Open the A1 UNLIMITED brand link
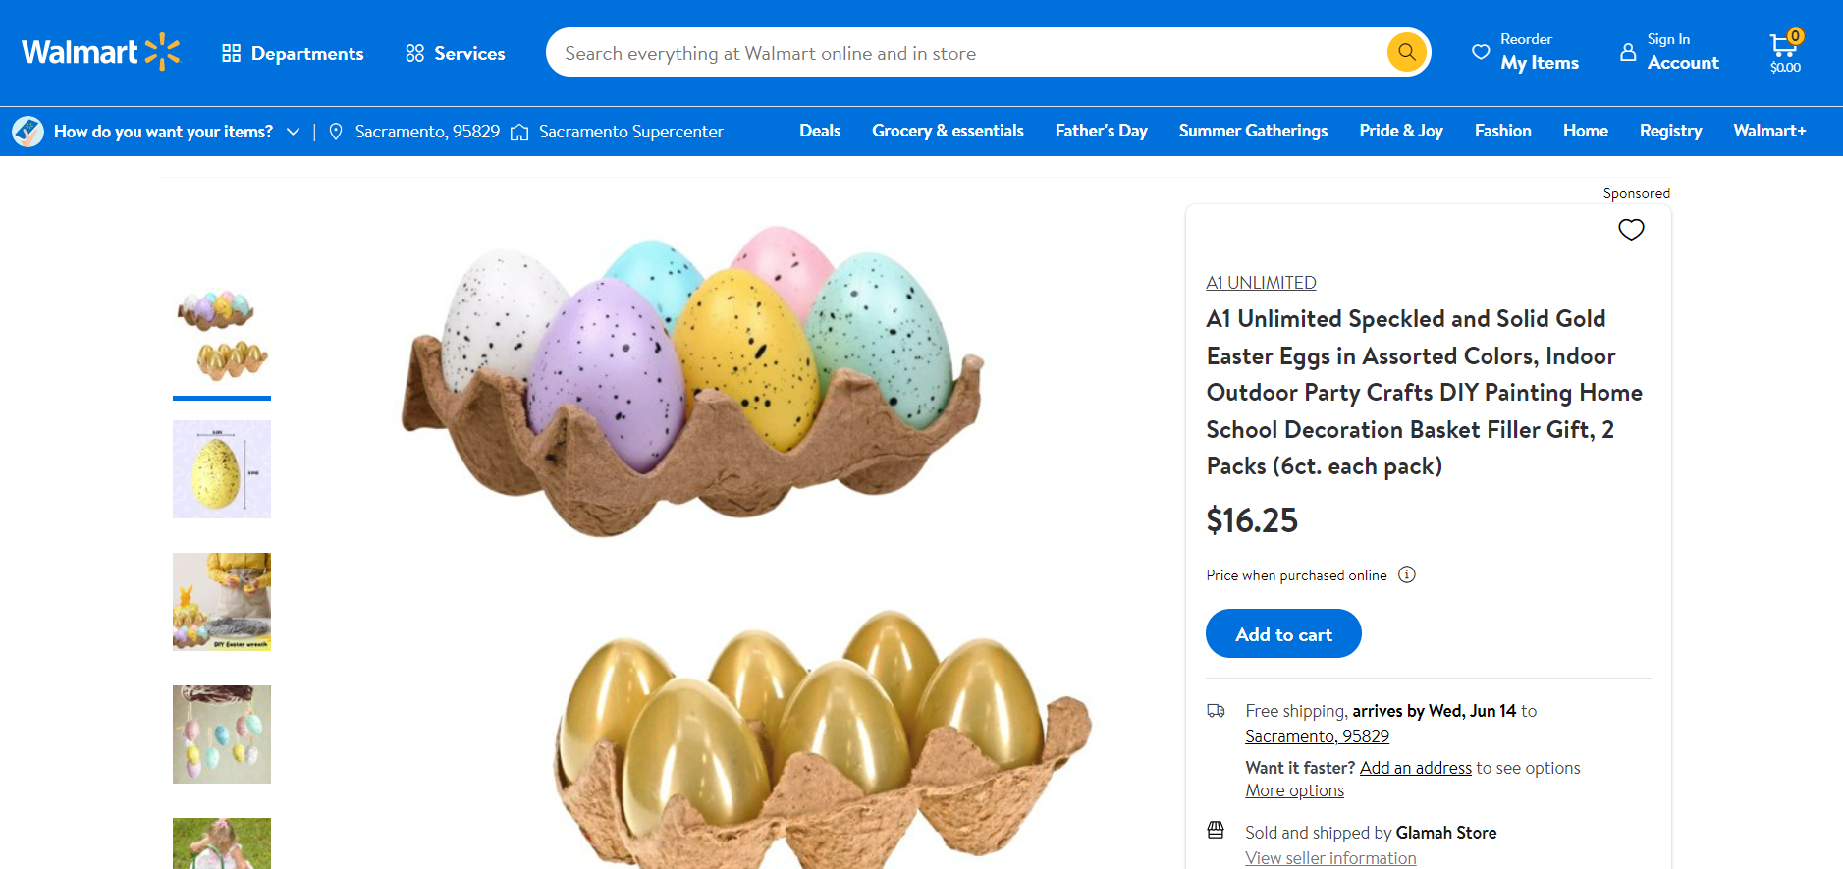 pos(1261,283)
